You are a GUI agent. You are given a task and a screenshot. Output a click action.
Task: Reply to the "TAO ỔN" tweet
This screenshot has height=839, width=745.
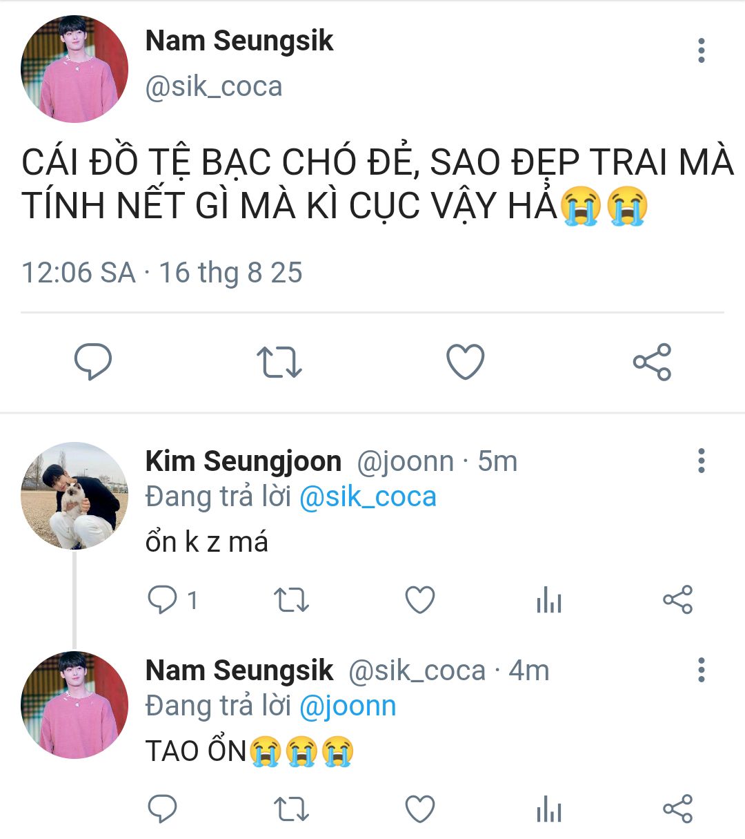[163, 809]
